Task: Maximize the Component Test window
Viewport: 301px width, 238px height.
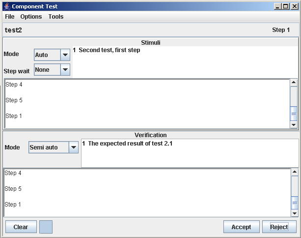Action: coord(285,6)
